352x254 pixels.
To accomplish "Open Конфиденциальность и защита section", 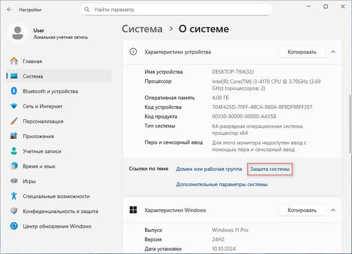I will (x=60, y=211).
